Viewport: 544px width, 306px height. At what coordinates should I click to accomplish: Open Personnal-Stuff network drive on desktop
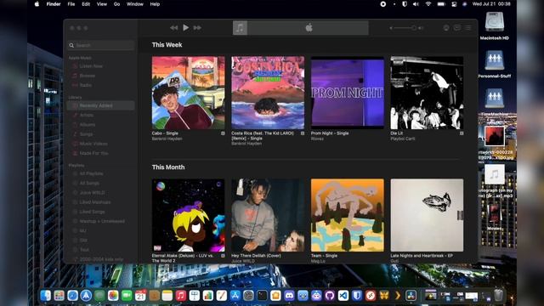tap(495, 61)
